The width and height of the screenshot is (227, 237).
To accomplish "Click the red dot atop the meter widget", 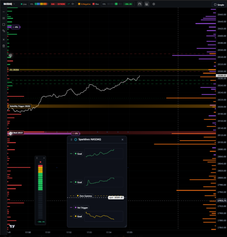I will (40, 162).
